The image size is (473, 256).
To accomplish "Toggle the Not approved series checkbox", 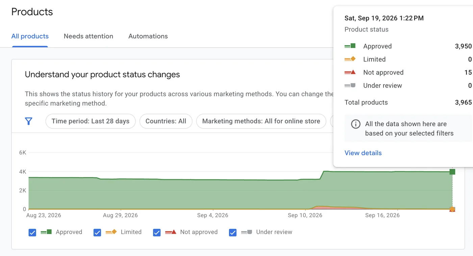I will point(157,232).
